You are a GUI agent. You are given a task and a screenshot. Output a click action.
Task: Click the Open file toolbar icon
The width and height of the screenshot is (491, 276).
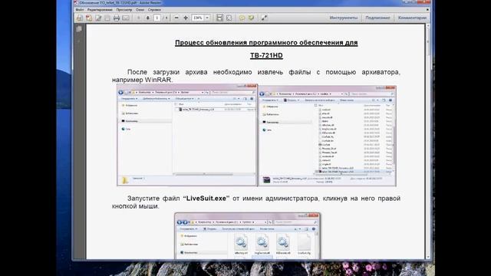click(x=80, y=18)
